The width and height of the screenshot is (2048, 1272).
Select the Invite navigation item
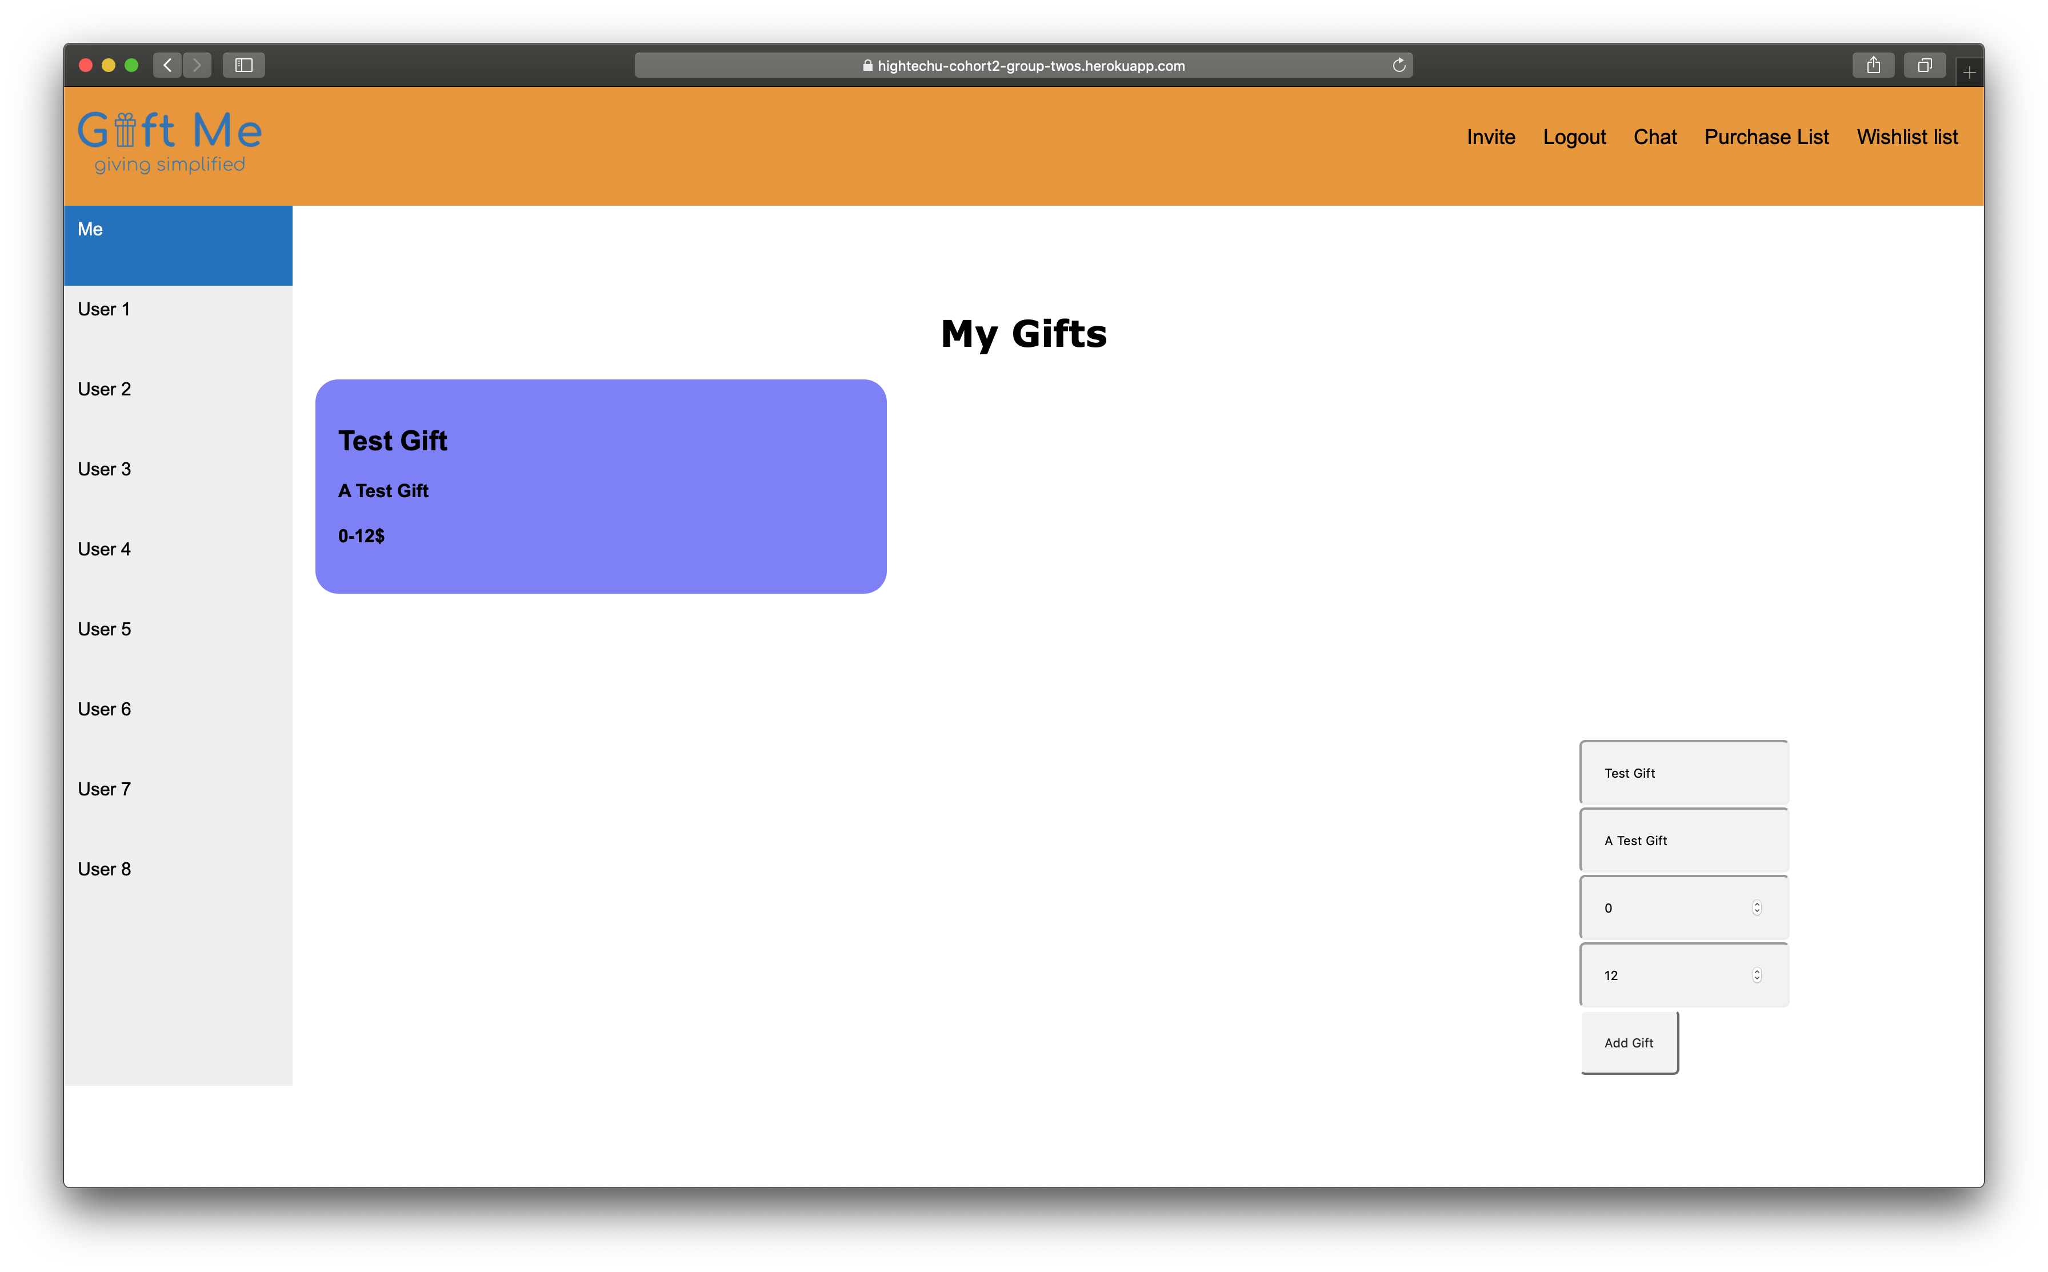1491,135
